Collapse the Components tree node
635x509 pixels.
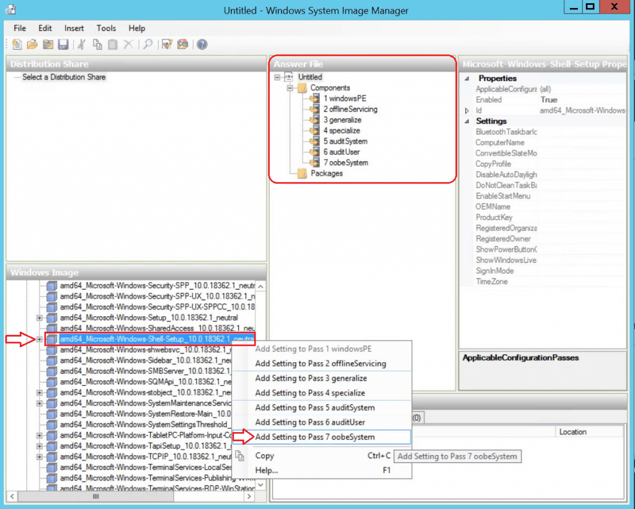point(290,88)
